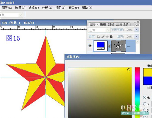Click the new yellow color swatch
152x118 pixels.
pos(148,72)
